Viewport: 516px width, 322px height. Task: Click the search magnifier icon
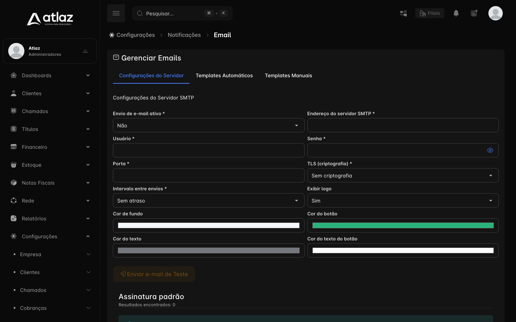[x=140, y=13]
